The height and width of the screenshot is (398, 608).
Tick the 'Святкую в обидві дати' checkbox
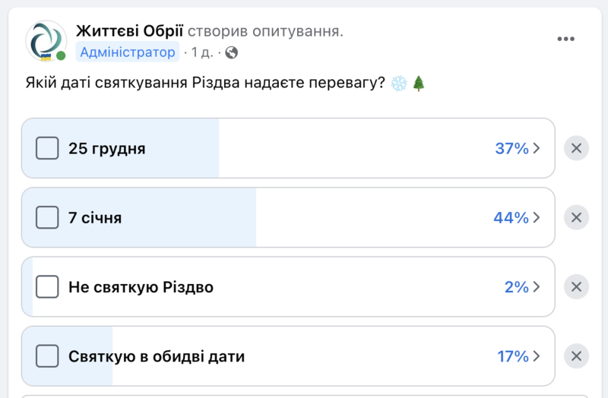[x=47, y=356]
